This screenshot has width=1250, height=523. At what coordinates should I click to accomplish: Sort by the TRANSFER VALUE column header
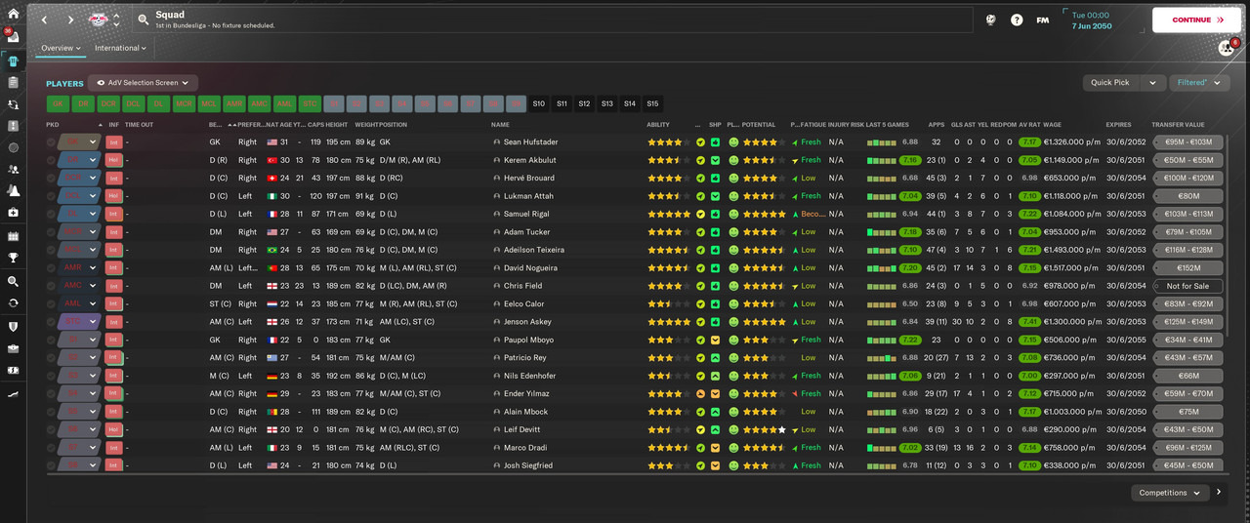(1178, 125)
